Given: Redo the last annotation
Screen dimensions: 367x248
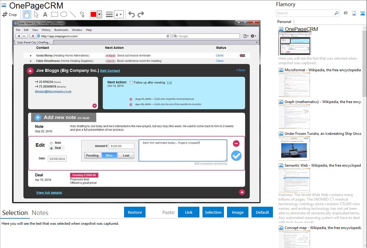Looking at the screenshot, I should pos(141,14).
